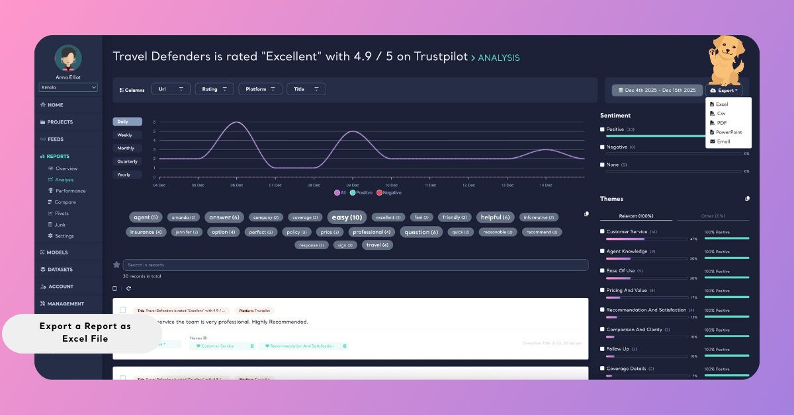The image size is (794, 415).
Task: Click the Excel file icon in export menu
Action: (712, 104)
